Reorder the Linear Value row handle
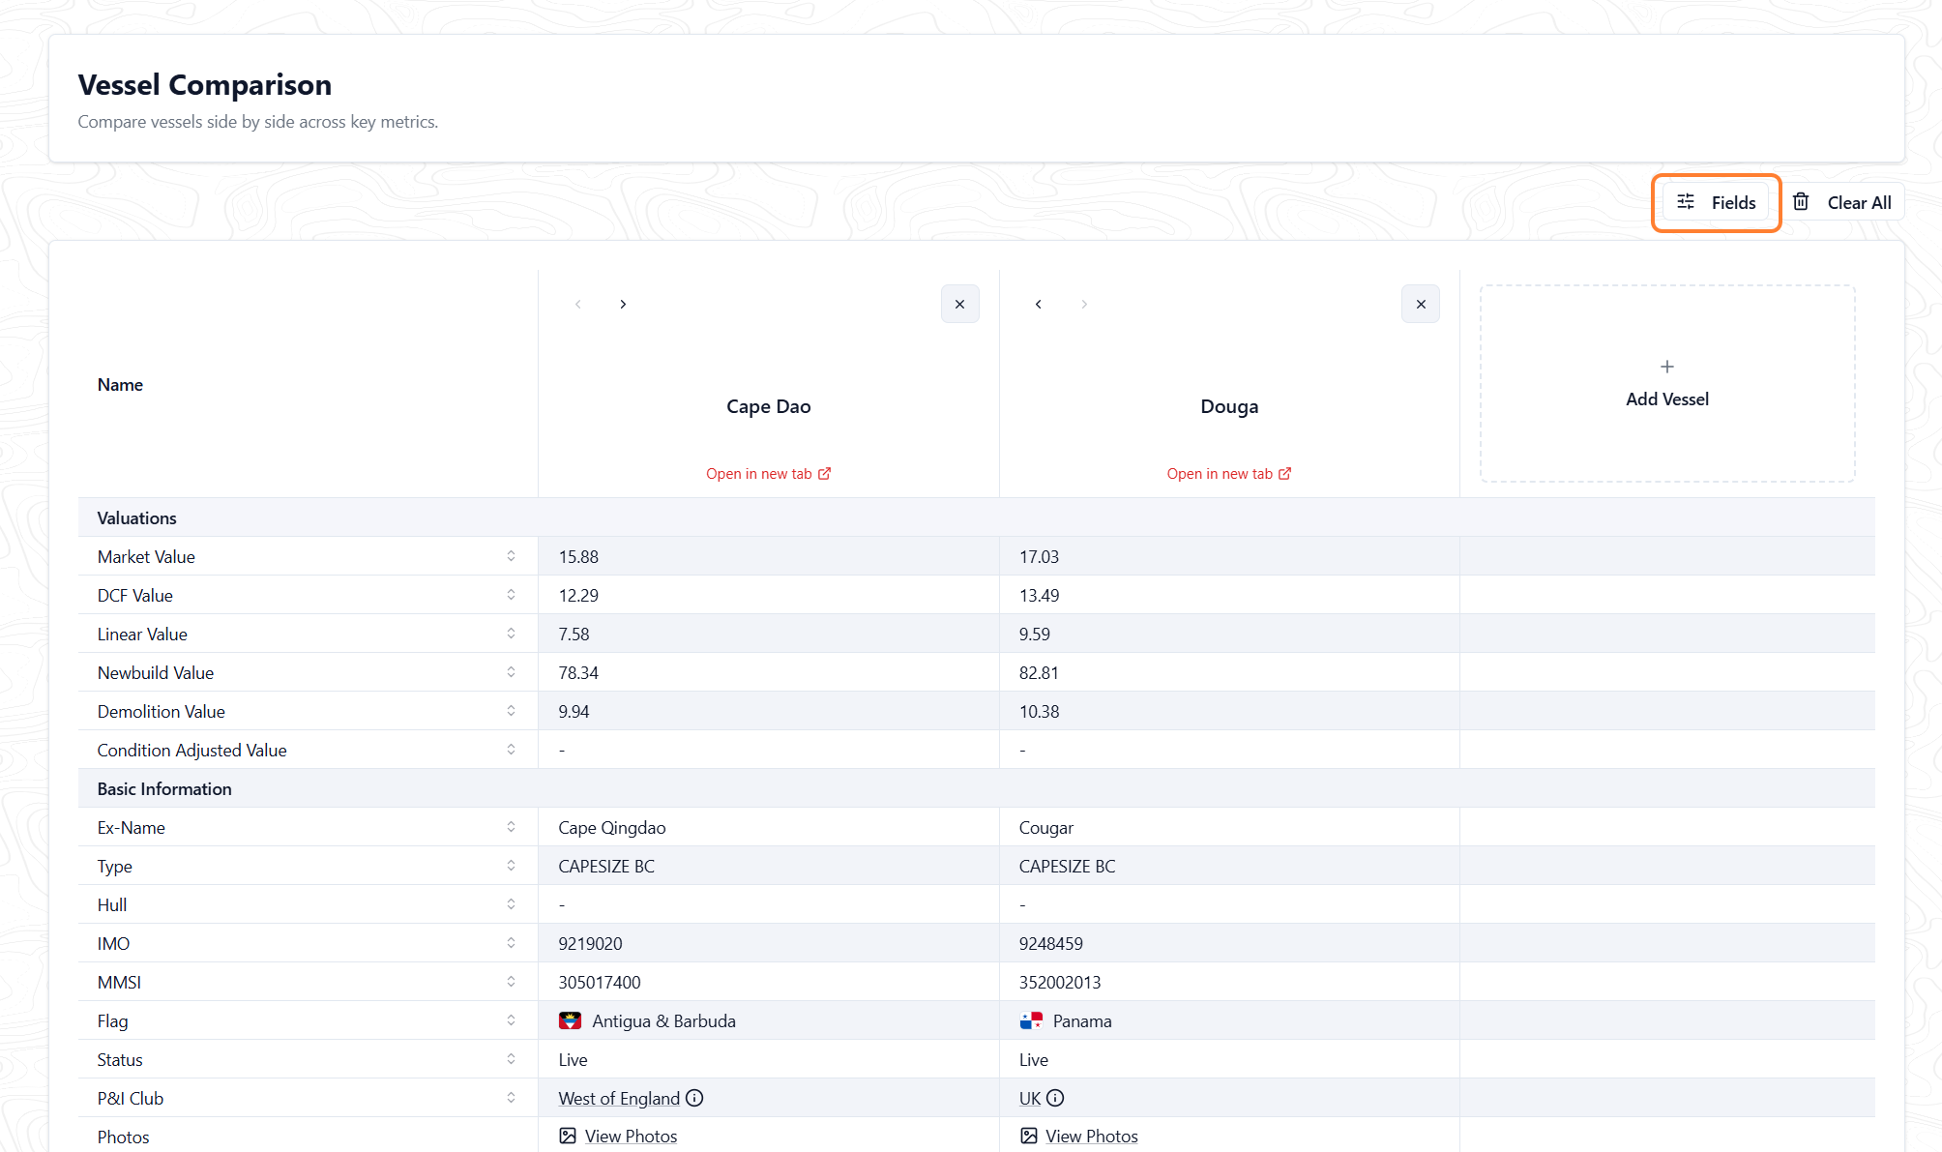 (511, 634)
